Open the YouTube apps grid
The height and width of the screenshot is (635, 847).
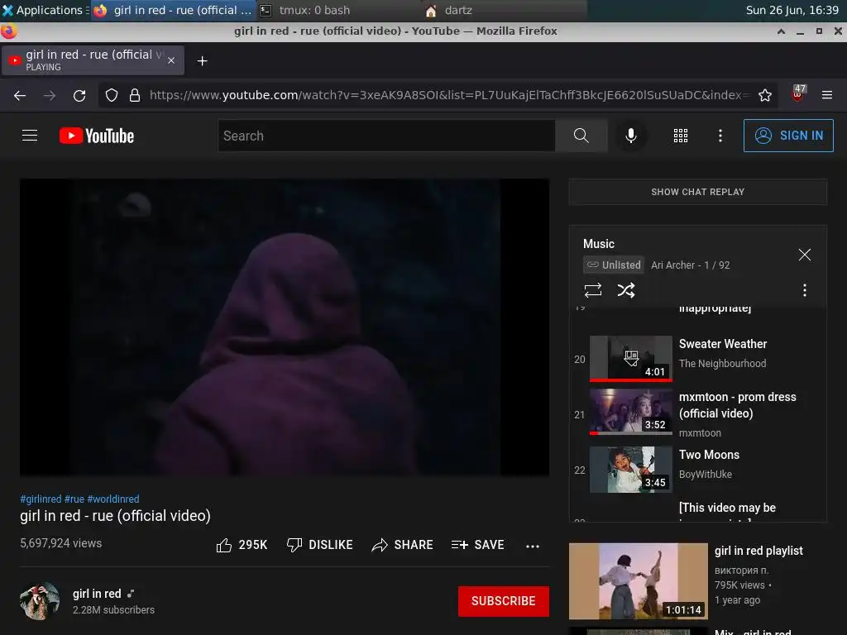pos(681,136)
